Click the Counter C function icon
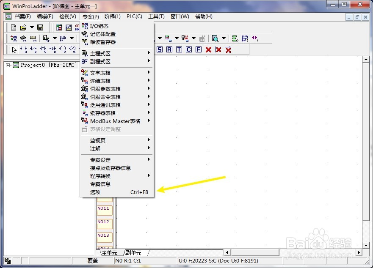 [x=189, y=49]
